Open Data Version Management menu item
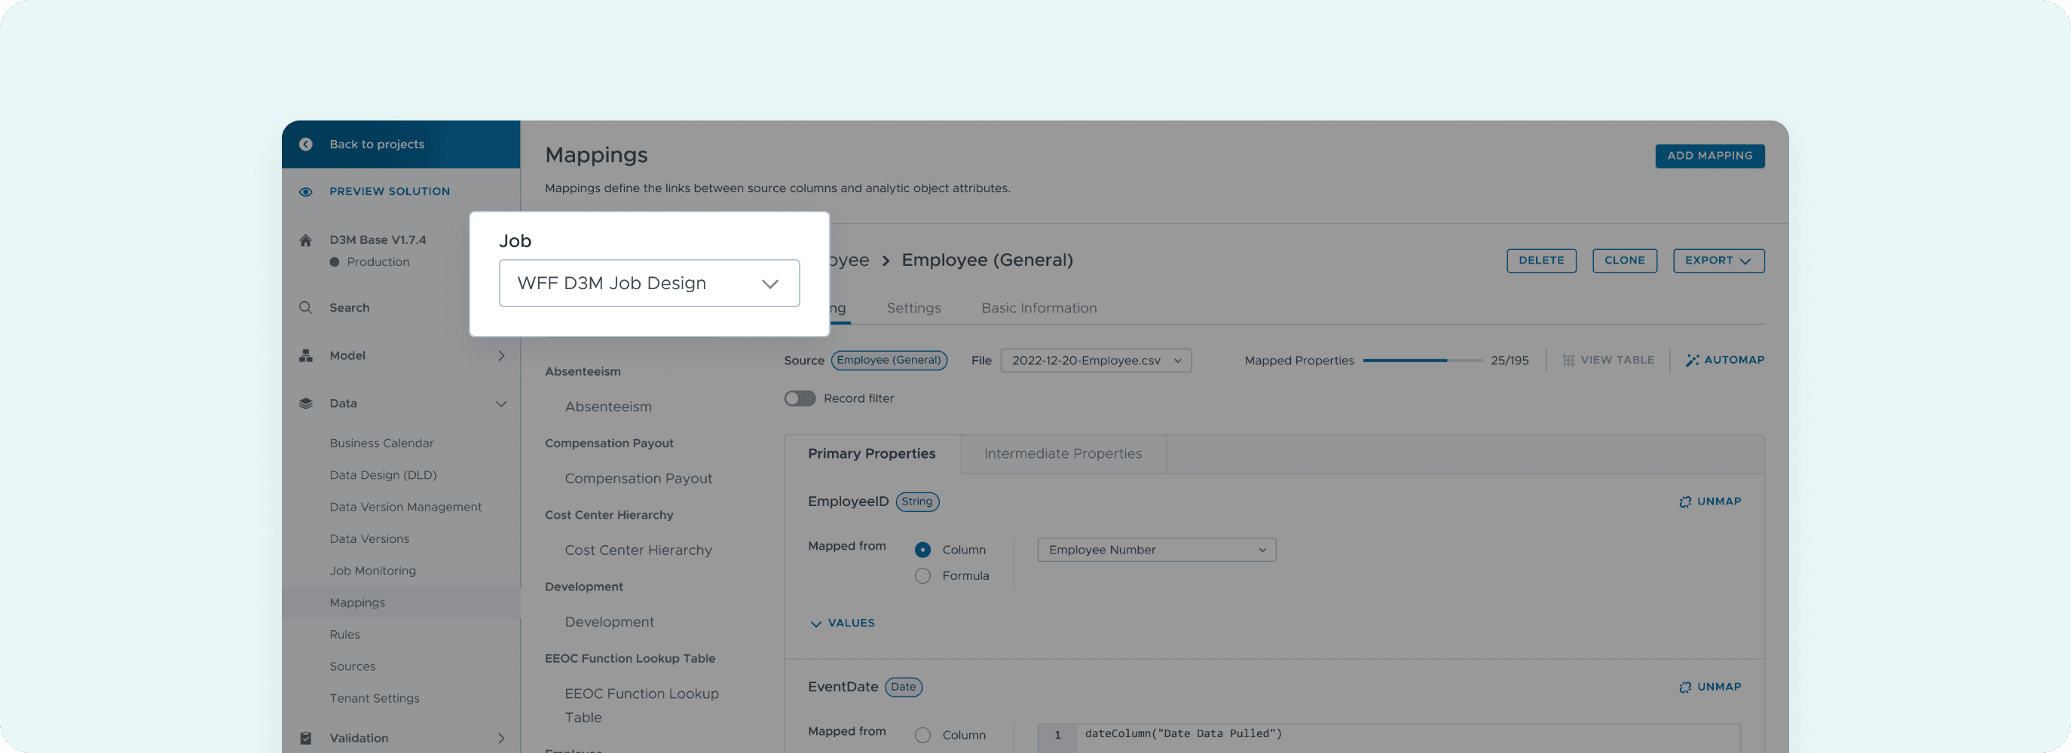2071x753 pixels. (x=405, y=506)
